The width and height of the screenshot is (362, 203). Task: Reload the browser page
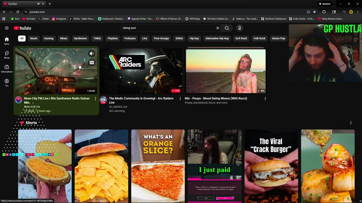(18, 12)
